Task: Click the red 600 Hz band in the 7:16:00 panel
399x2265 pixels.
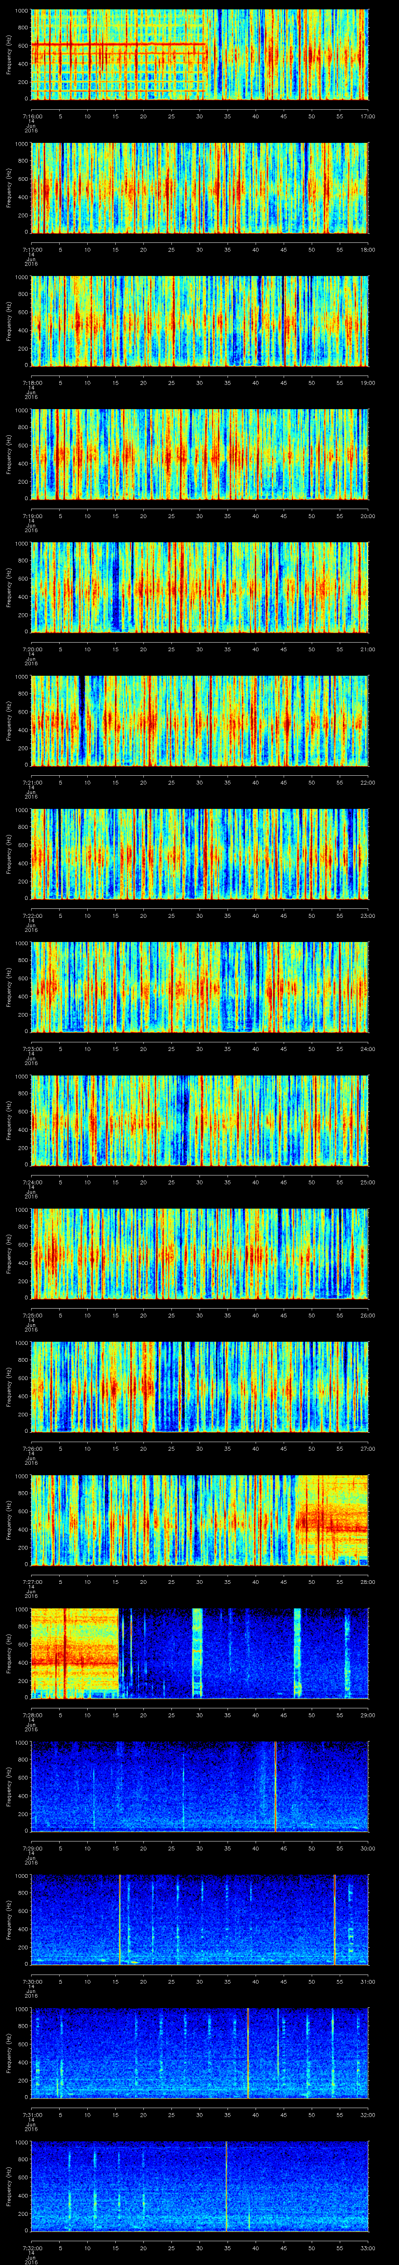Action: click(x=118, y=45)
